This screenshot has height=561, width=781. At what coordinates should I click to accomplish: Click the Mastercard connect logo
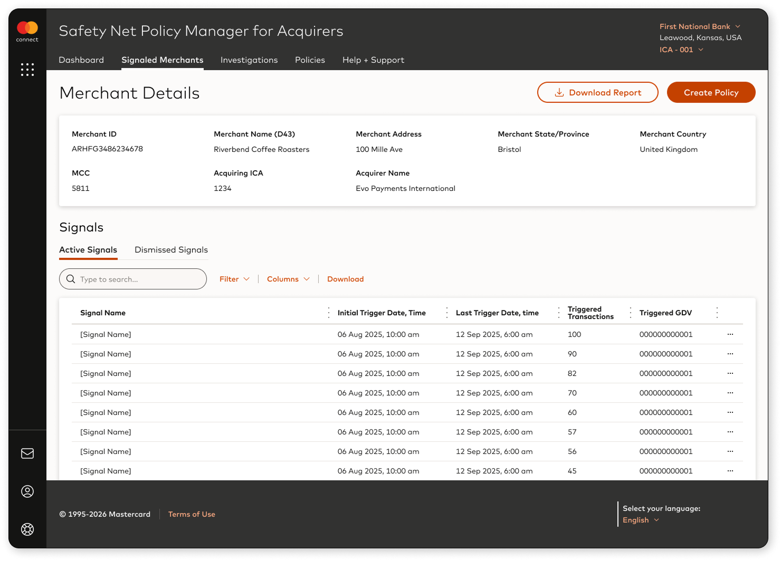point(27,32)
